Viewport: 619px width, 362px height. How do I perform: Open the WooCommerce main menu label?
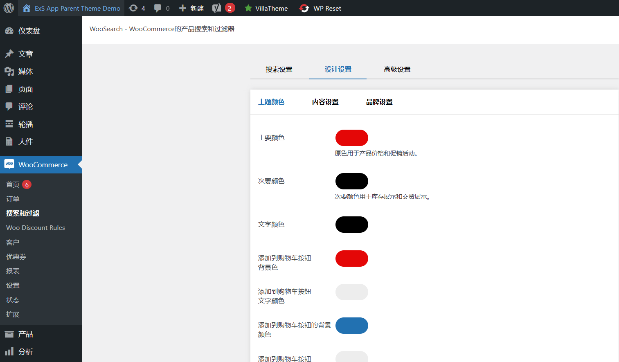click(43, 165)
